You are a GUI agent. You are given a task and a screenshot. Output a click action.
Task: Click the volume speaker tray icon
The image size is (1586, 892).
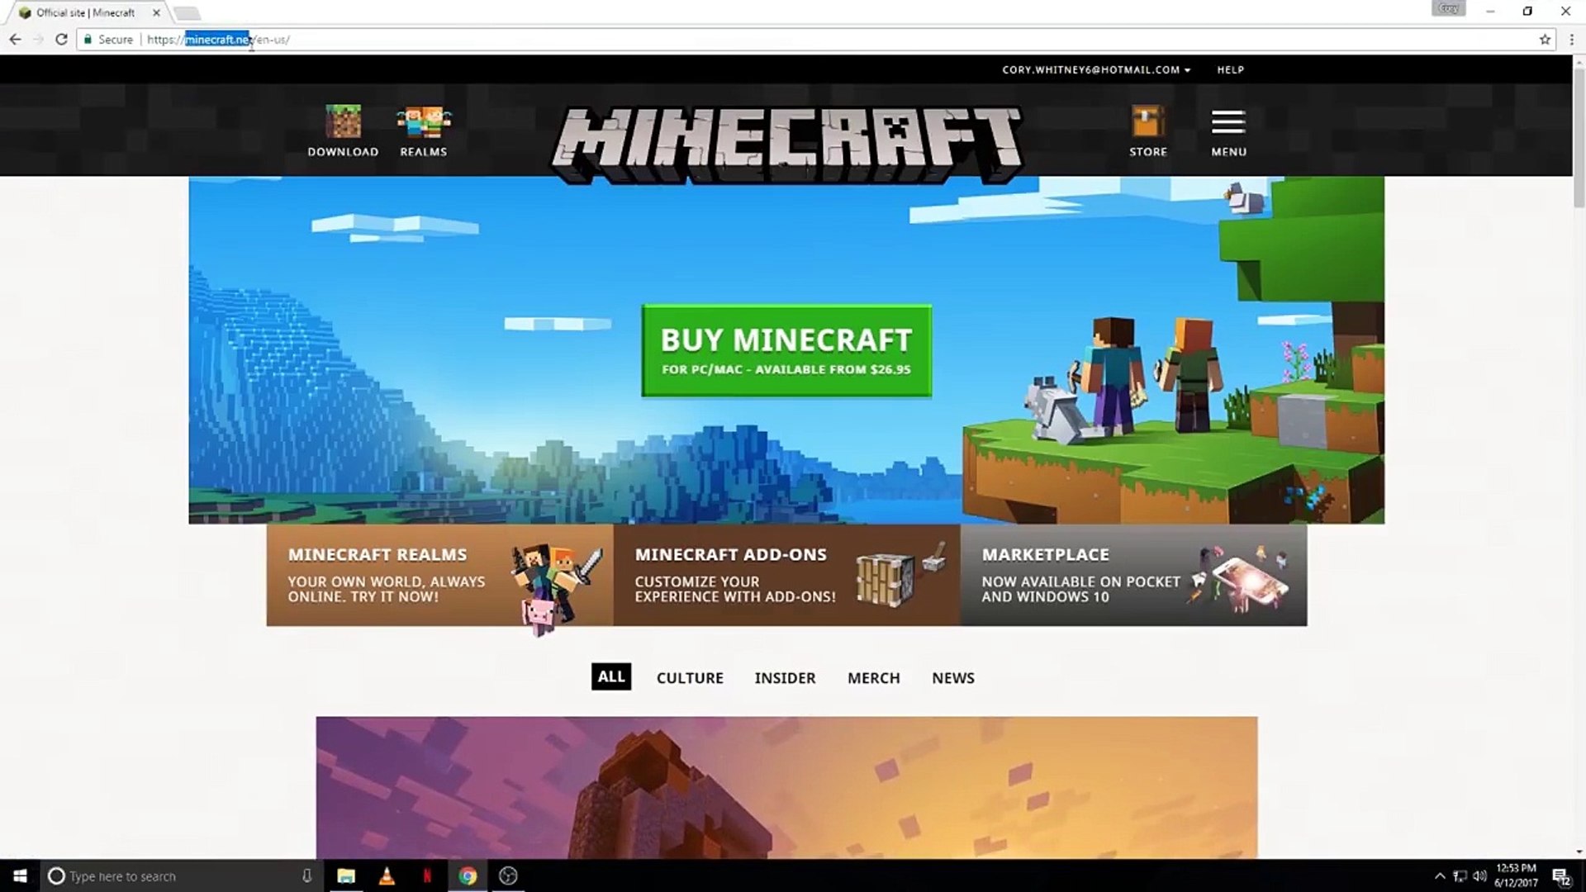point(1479,876)
